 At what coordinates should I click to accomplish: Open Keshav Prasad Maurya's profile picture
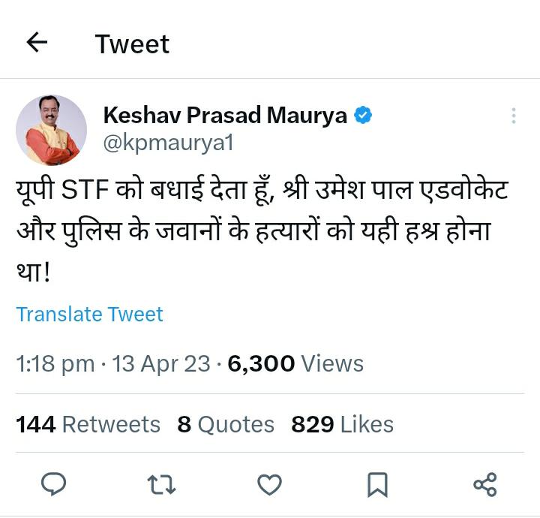(52, 130)
